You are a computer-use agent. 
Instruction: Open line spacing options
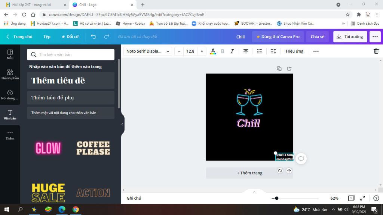pos(273,51)
